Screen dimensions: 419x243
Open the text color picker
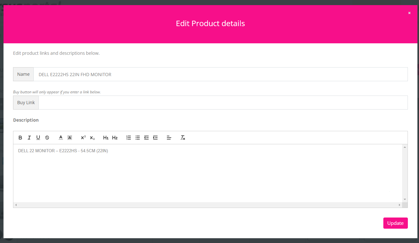click(x=61, y=138)
